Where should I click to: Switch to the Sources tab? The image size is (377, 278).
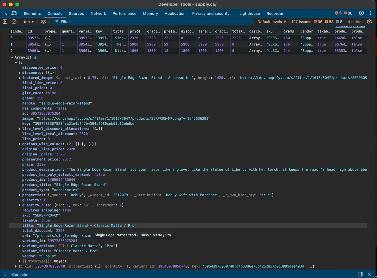76,13
